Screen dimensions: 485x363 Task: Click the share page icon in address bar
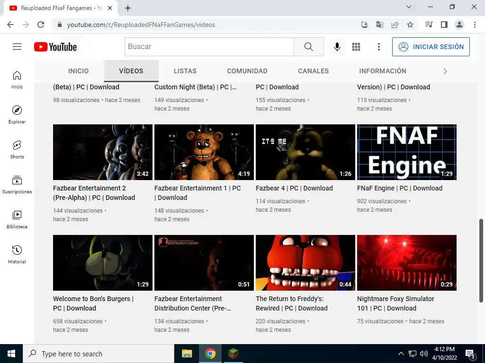[x=395, y=25]
